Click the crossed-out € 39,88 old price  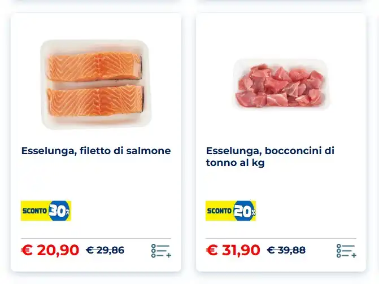click(286, 250)
